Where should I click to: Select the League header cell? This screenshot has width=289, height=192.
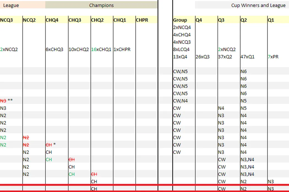(22, 5)
